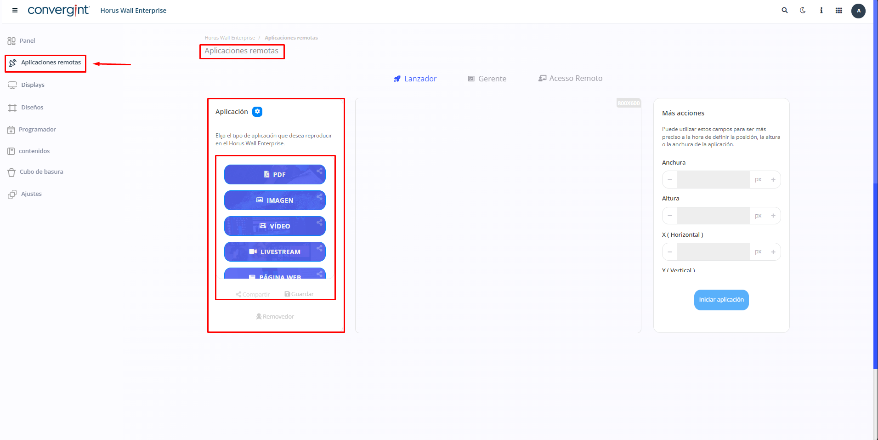Switch to the Gerente tab
Viewport: 878px width, 440px height.
pyautogui.click(x=487, y=79)
